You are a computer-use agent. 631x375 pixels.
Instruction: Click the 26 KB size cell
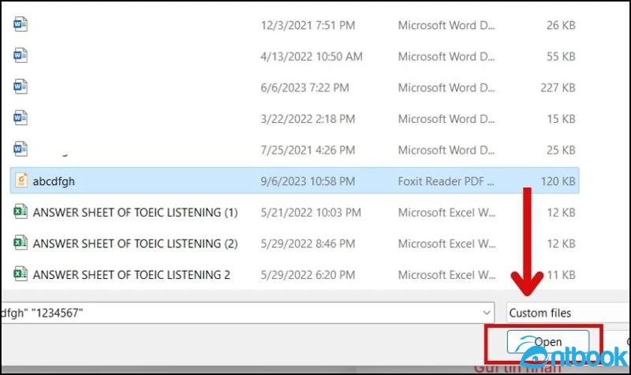pos(561,25)
